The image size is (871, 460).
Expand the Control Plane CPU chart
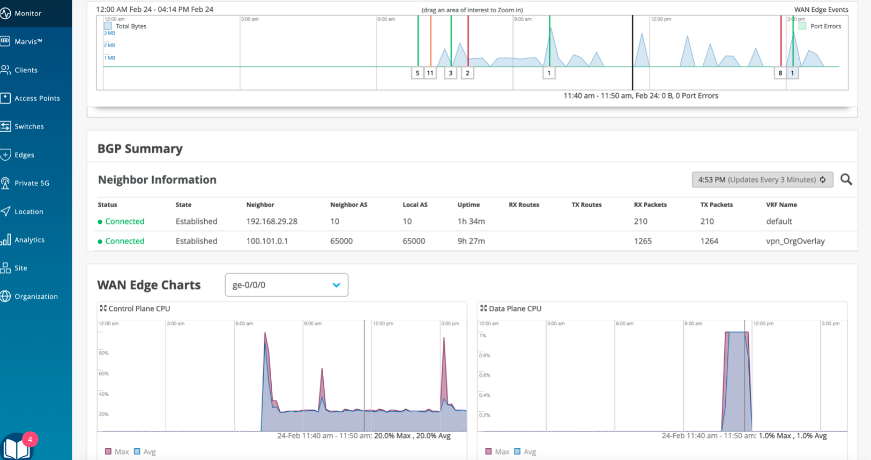point(103,308)
